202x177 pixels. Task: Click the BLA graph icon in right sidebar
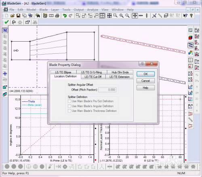[x=190, y=106]
